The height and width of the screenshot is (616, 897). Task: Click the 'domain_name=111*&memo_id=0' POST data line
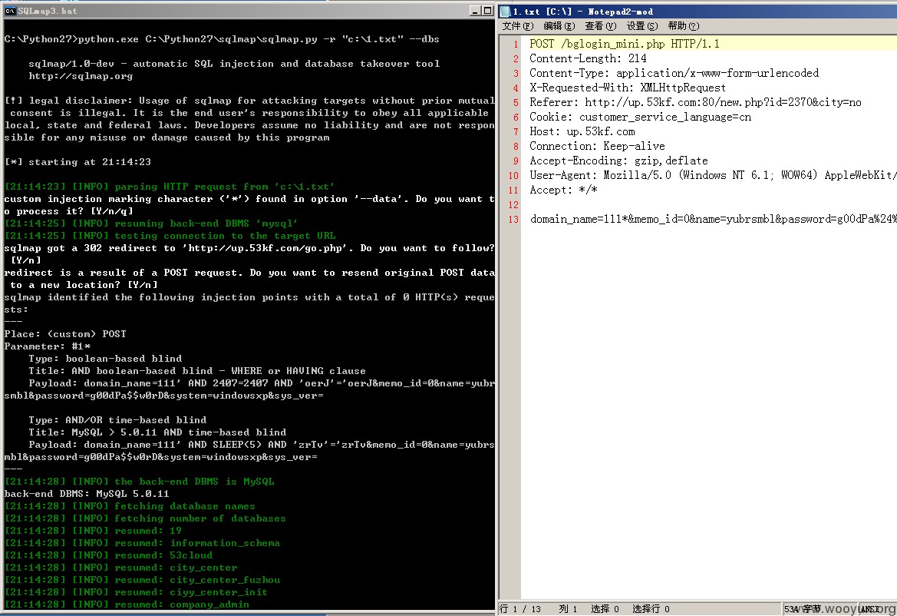point(713,219)
